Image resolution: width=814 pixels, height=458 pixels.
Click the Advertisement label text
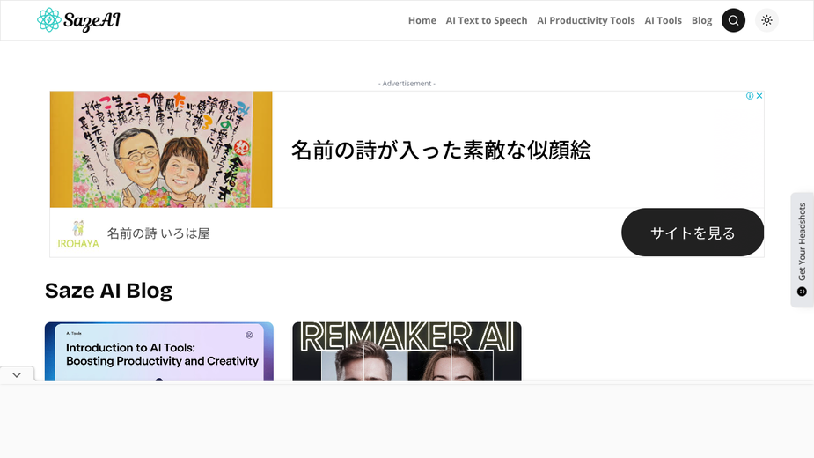(407, 83)
